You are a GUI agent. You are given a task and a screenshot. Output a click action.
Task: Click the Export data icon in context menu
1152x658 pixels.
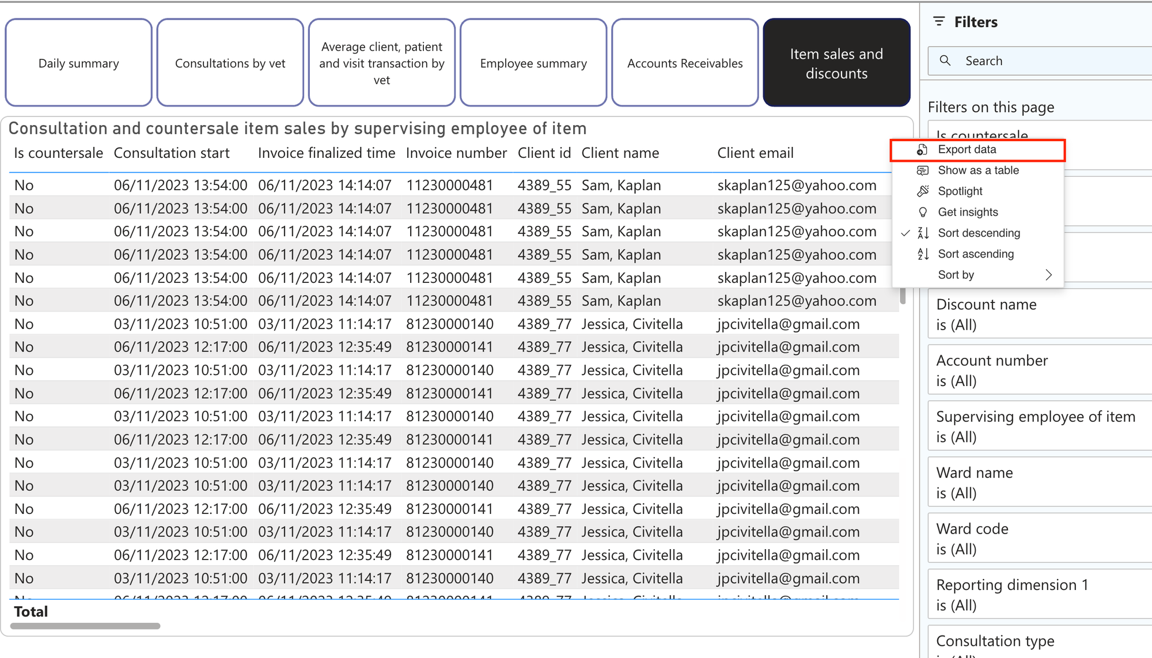pos(922,150)
